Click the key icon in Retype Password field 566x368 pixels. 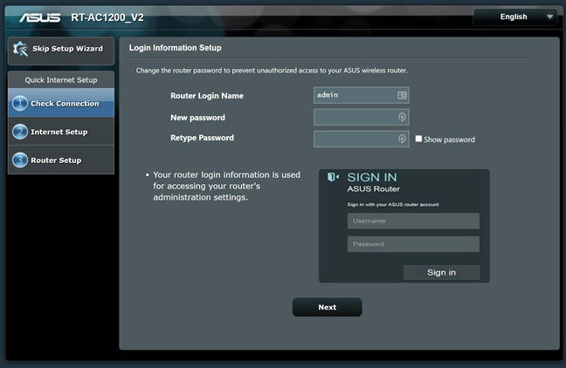[x=402, y=140]
